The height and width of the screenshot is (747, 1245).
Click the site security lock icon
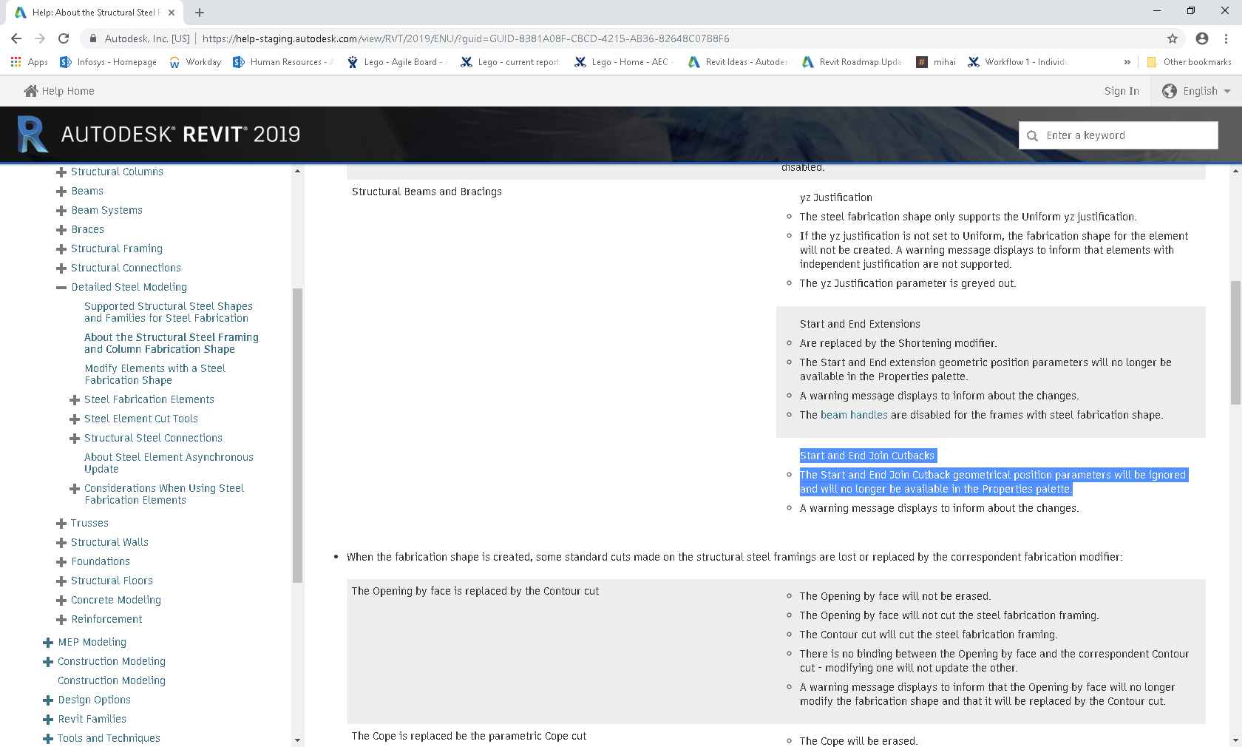(93, 38)
